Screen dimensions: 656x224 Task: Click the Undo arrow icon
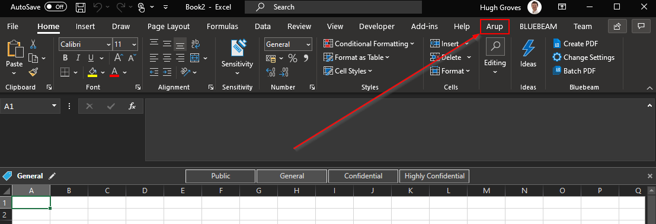(97, 7)
